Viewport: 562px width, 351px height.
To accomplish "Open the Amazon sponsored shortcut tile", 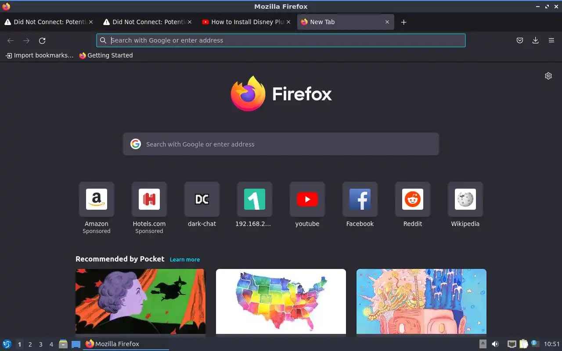I will point(97,199).
